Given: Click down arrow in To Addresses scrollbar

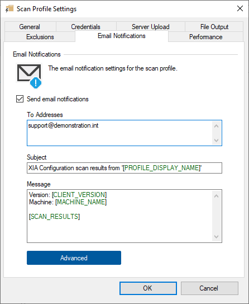Looking at the screenshot, I should coord(216,140).
